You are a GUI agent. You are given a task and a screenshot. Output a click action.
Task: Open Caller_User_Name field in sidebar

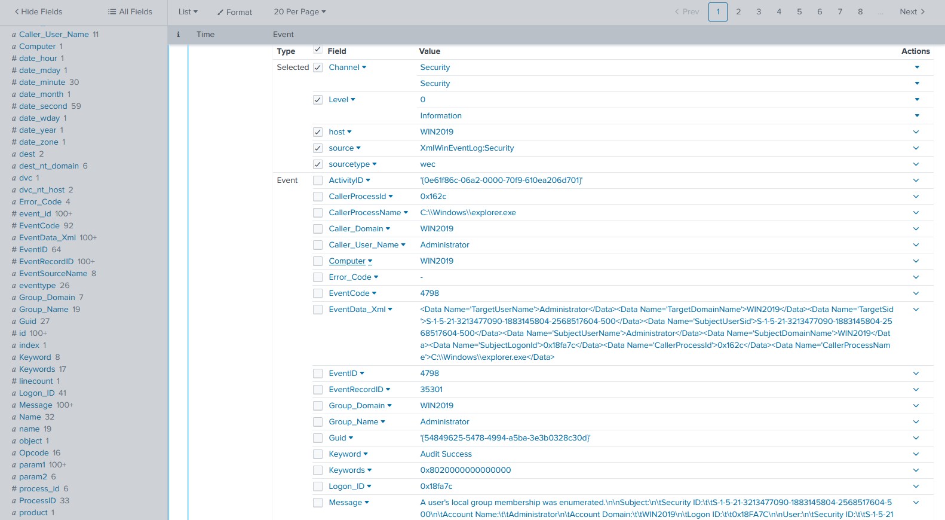click(x=54, y=35)
